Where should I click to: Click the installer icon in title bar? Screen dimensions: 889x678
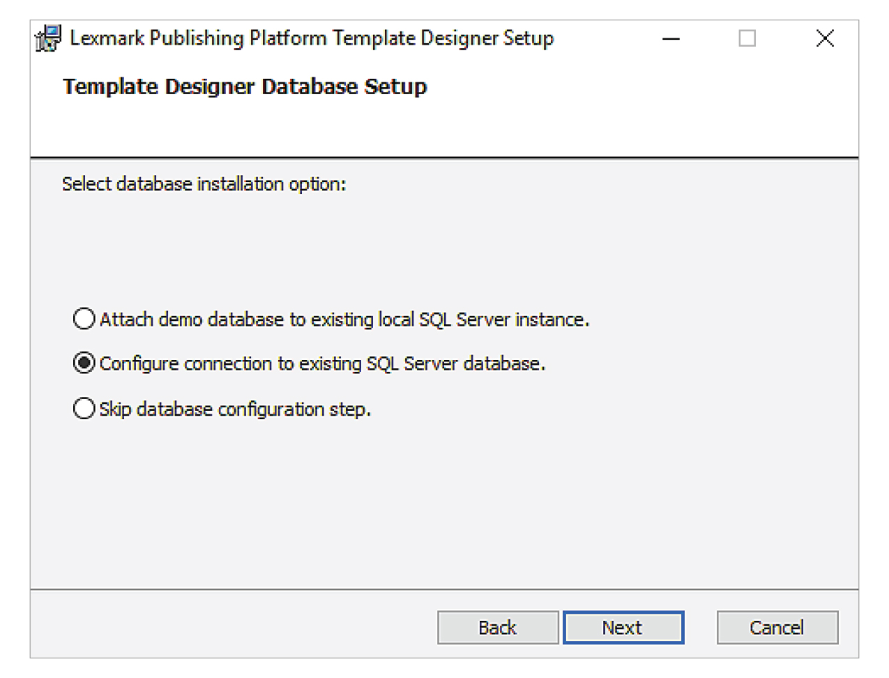point(49,38)
